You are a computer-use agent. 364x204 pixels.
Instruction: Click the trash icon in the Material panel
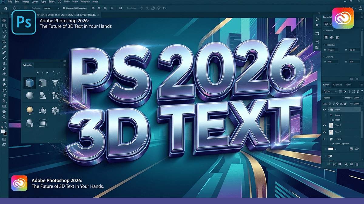tap(357, 79)
